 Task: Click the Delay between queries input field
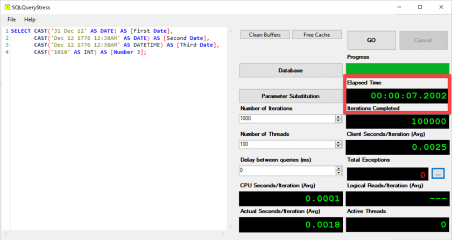click(x=287, y=170)
